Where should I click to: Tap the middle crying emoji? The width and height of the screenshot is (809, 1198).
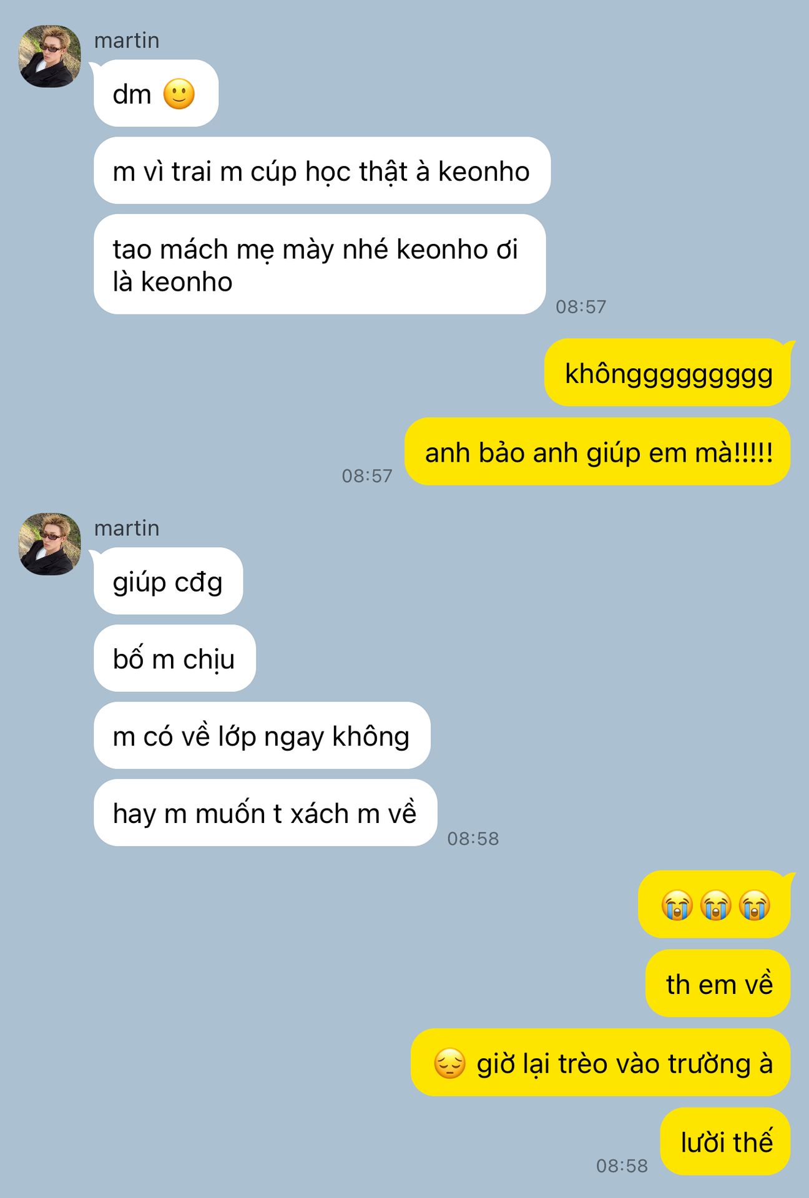(715, 905)
